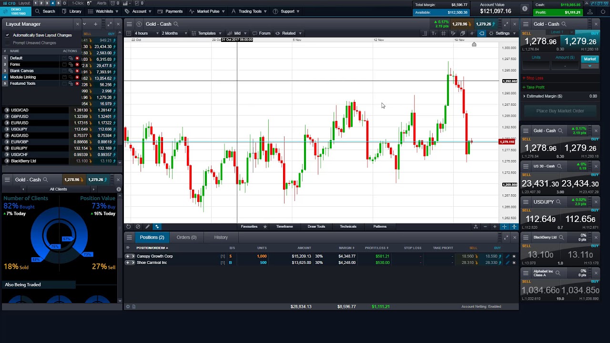Toggle the highlighted price label icon beside Settings
This screenshot has width=610, height=343.
(482, 33)
